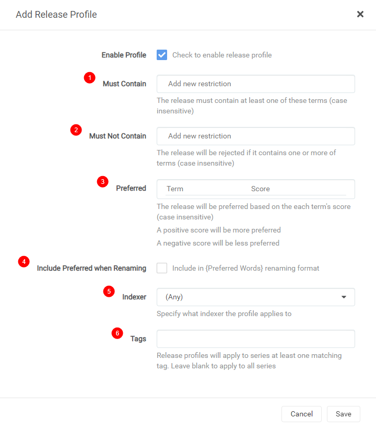Image resolution: width=376 pixels, height=430 pixels.
Task: Click red annotation marker number 1
Action: point(90,78)
